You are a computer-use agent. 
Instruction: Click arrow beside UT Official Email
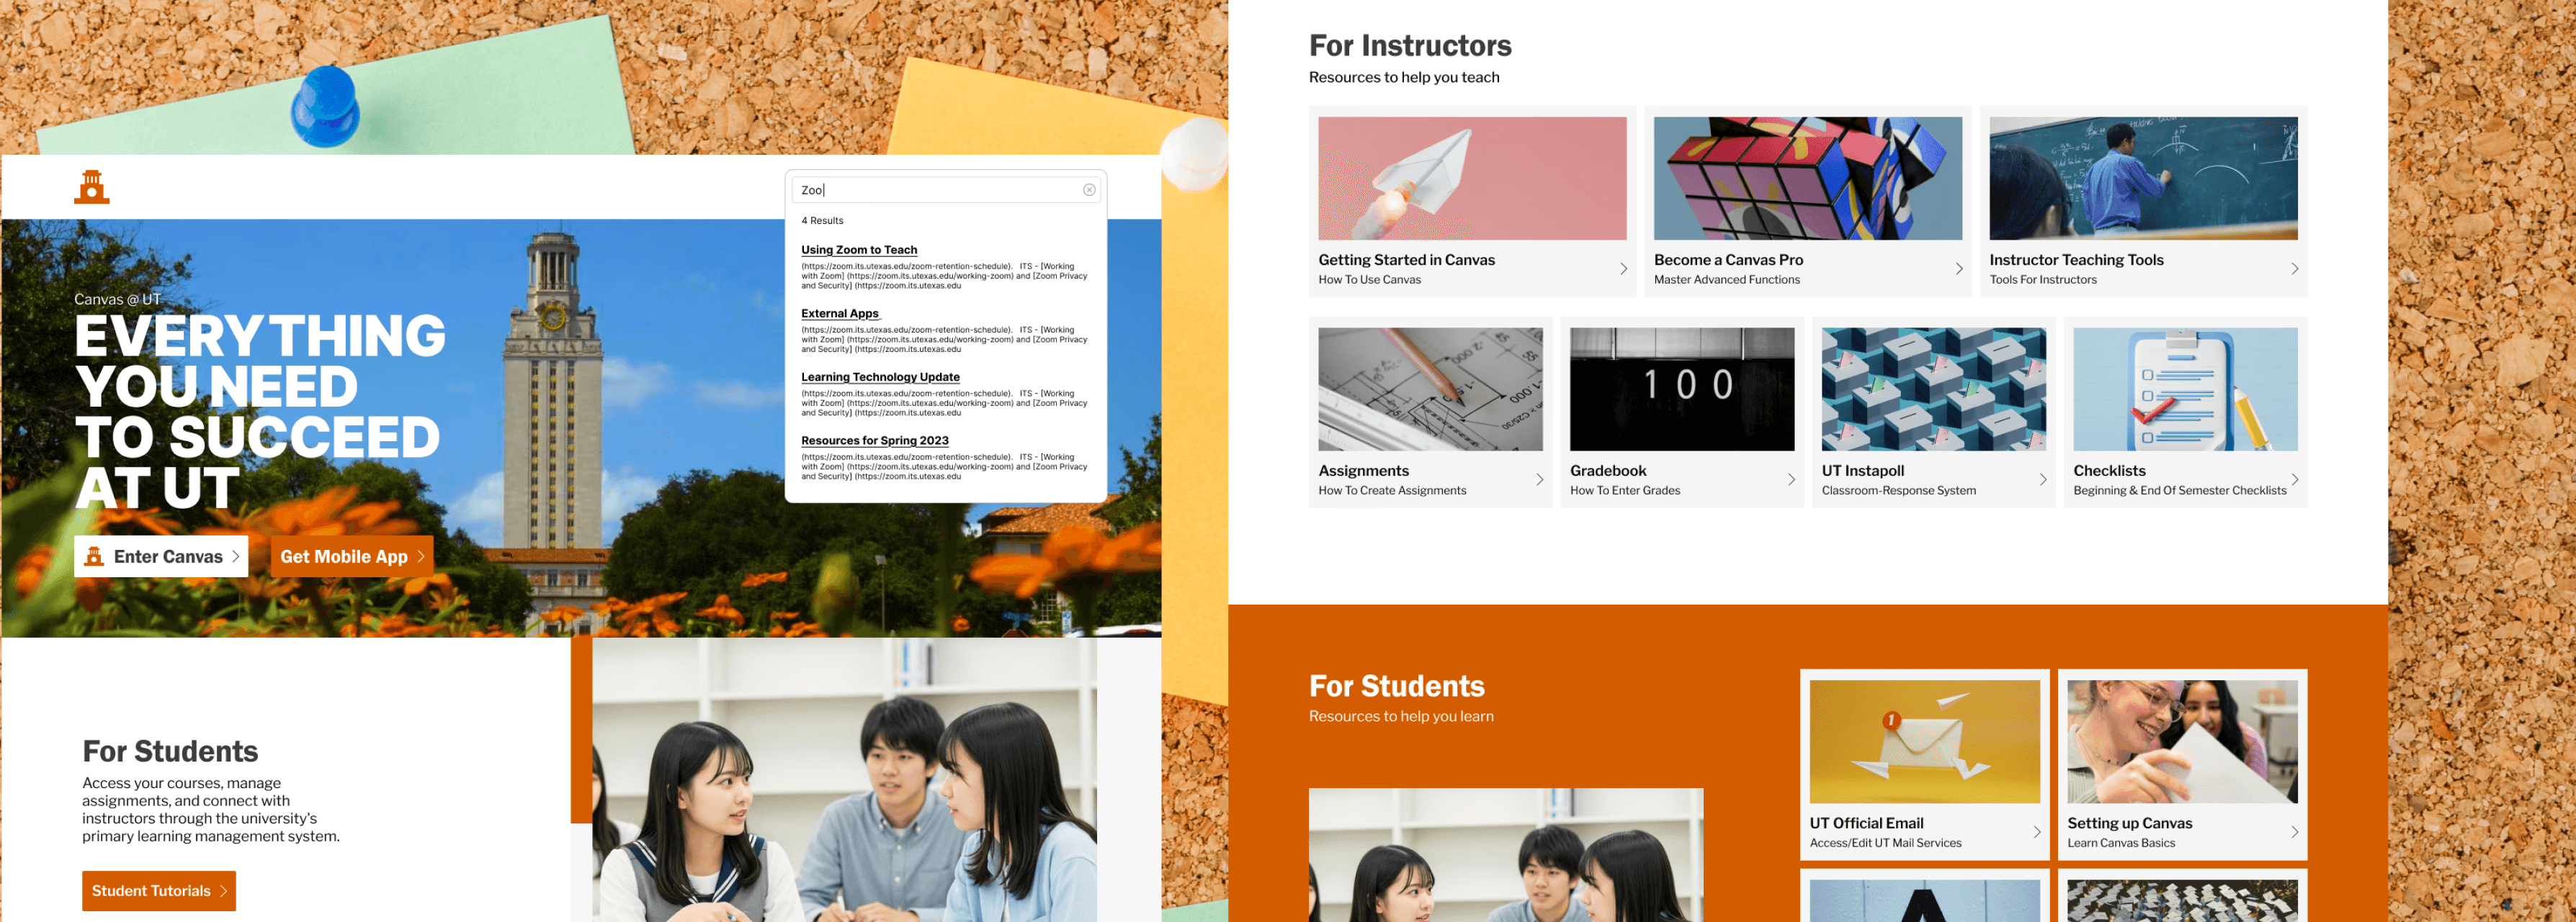[x=2036, y=832]
